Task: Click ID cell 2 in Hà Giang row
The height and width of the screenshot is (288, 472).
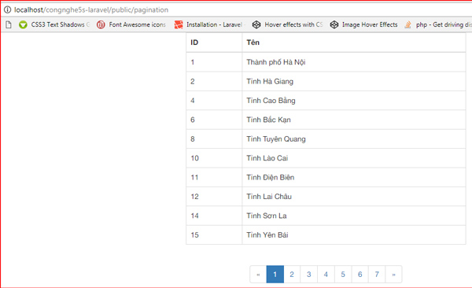Action: point(214,81)
